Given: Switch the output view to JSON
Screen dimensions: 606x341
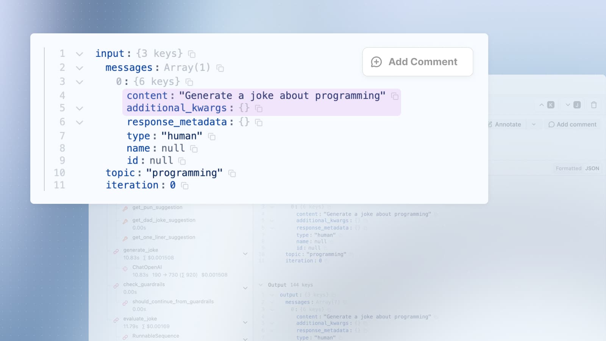Looking at the screenshot, I should pyautogui.click(x=592, y=169).
